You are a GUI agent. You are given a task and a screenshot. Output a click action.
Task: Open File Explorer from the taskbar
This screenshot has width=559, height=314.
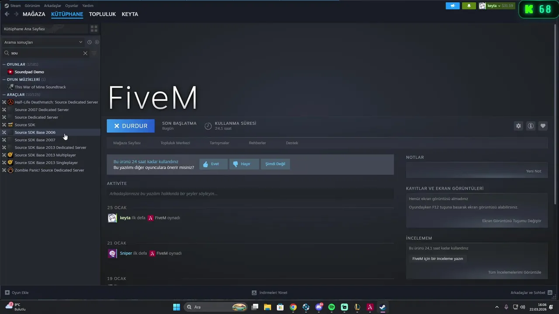(267, 307)
